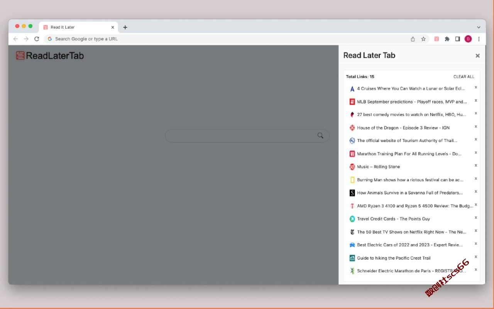The width and height of the screenshot is (494, 309).
Task: Click the Points Guy teal favicon
Action: coord(352,219)
